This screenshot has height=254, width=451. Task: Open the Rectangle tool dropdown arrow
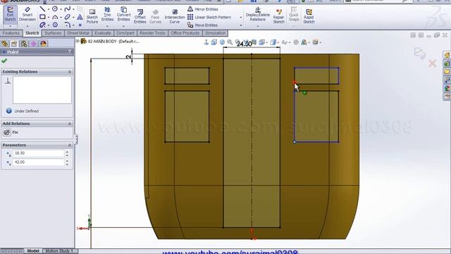point(48,17)
